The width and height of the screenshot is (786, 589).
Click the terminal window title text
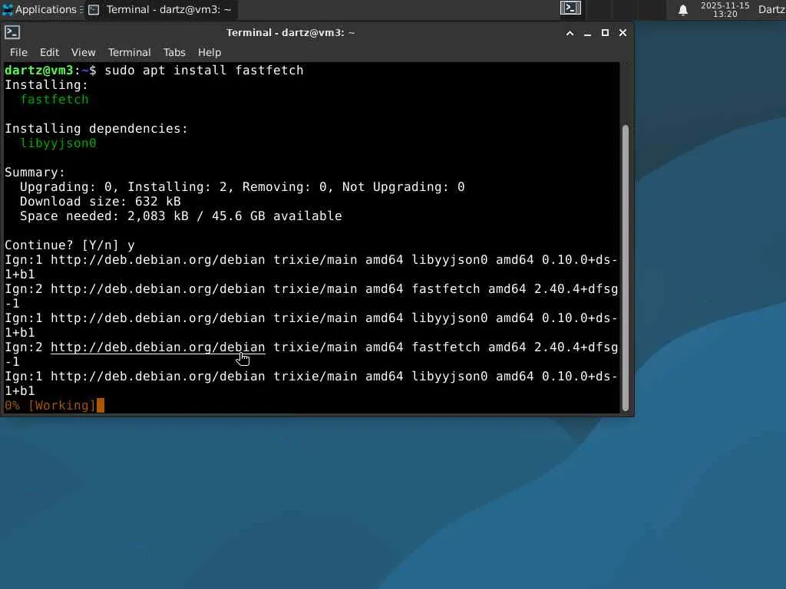[291, 32]
